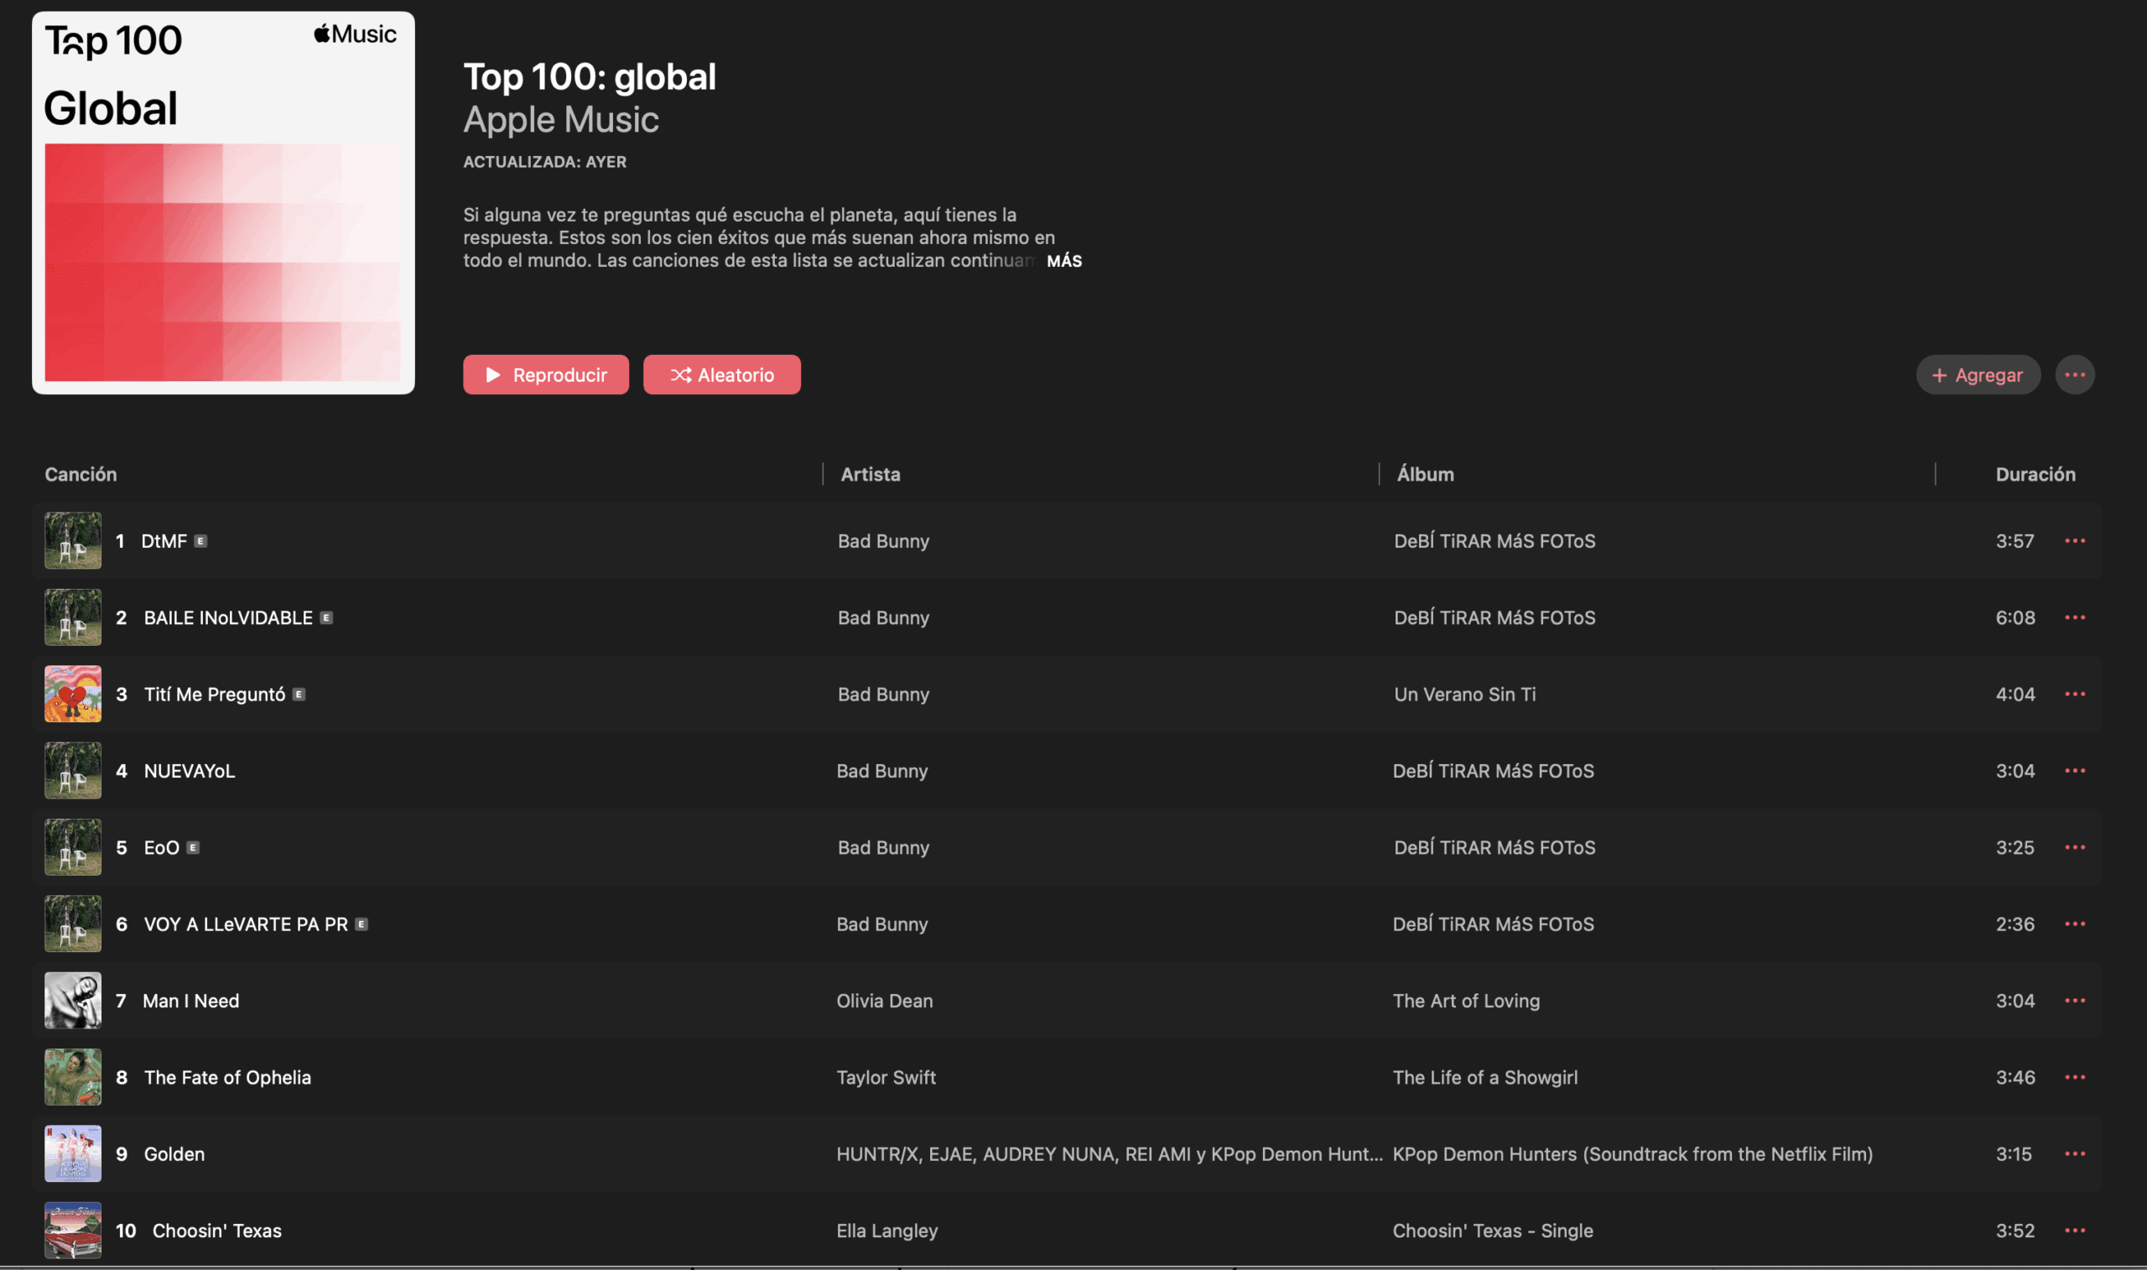The width and height of the screenshot is (2147, 1270).
Task: Expand the description with MÁS
Action: (1064, 261)
